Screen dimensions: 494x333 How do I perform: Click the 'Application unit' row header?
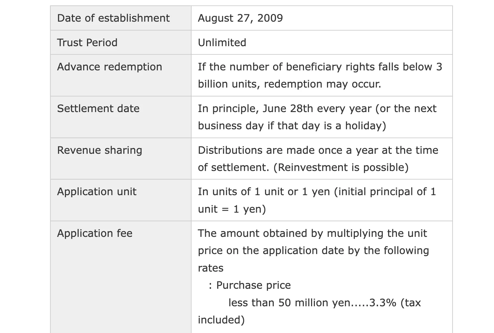[x=120, y=200]
